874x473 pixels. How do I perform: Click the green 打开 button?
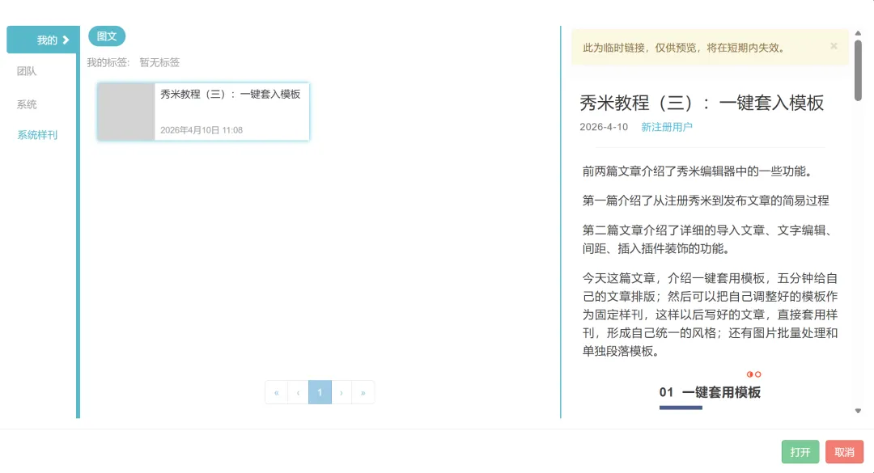[800, 452]
